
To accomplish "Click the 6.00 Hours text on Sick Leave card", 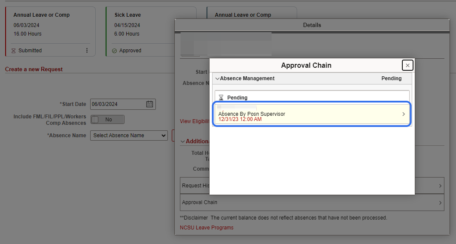I will [x=127, y=34].
